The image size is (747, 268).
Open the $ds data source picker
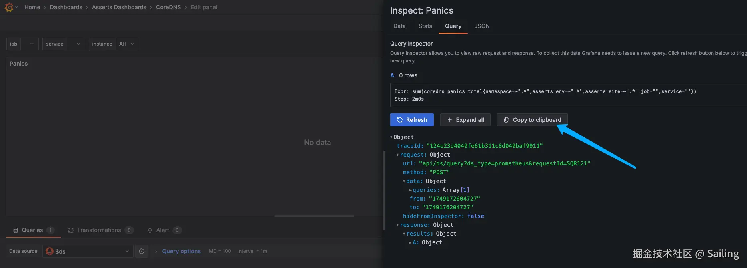click(88, 251)
